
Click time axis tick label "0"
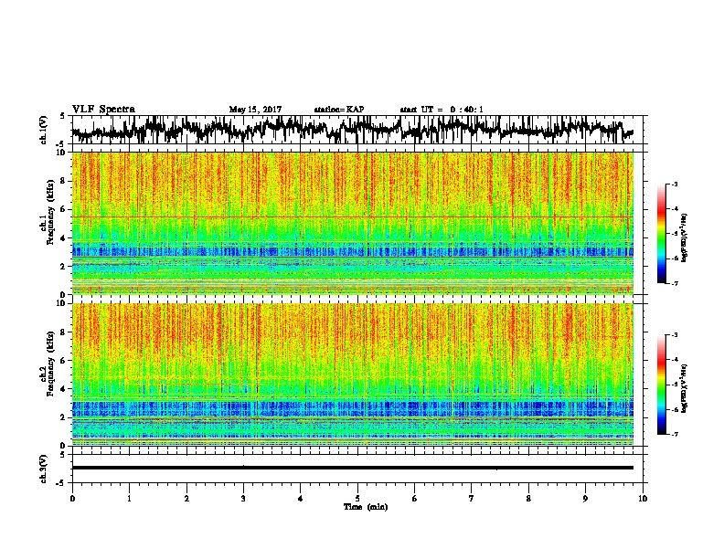72,499
